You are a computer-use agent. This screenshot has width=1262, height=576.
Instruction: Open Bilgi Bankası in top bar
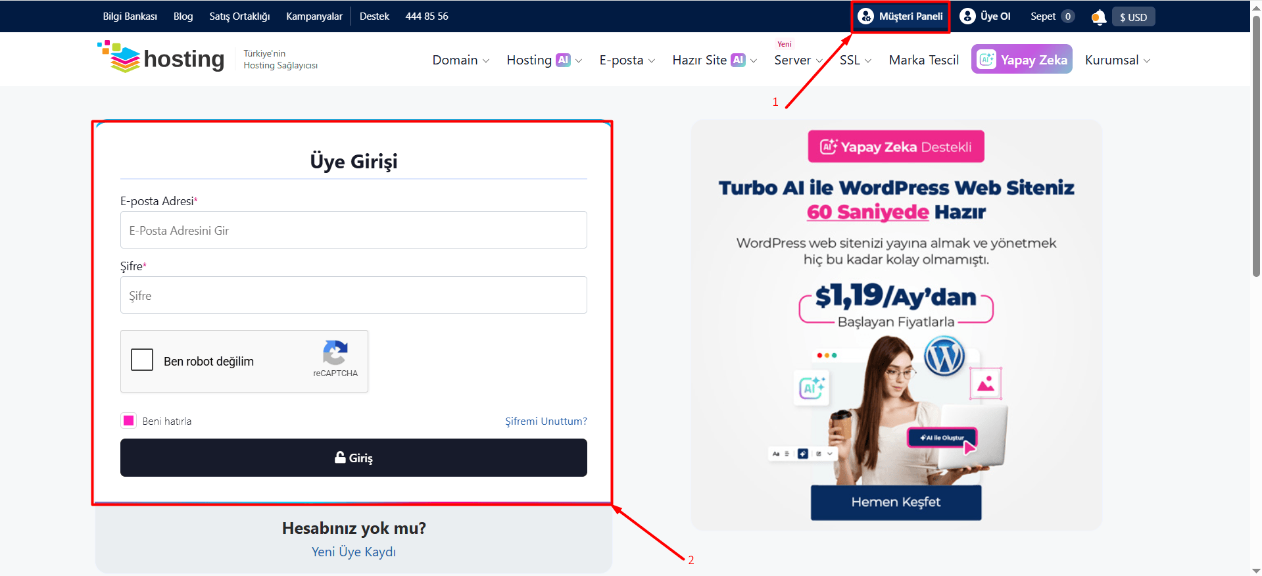pos(130,16)
